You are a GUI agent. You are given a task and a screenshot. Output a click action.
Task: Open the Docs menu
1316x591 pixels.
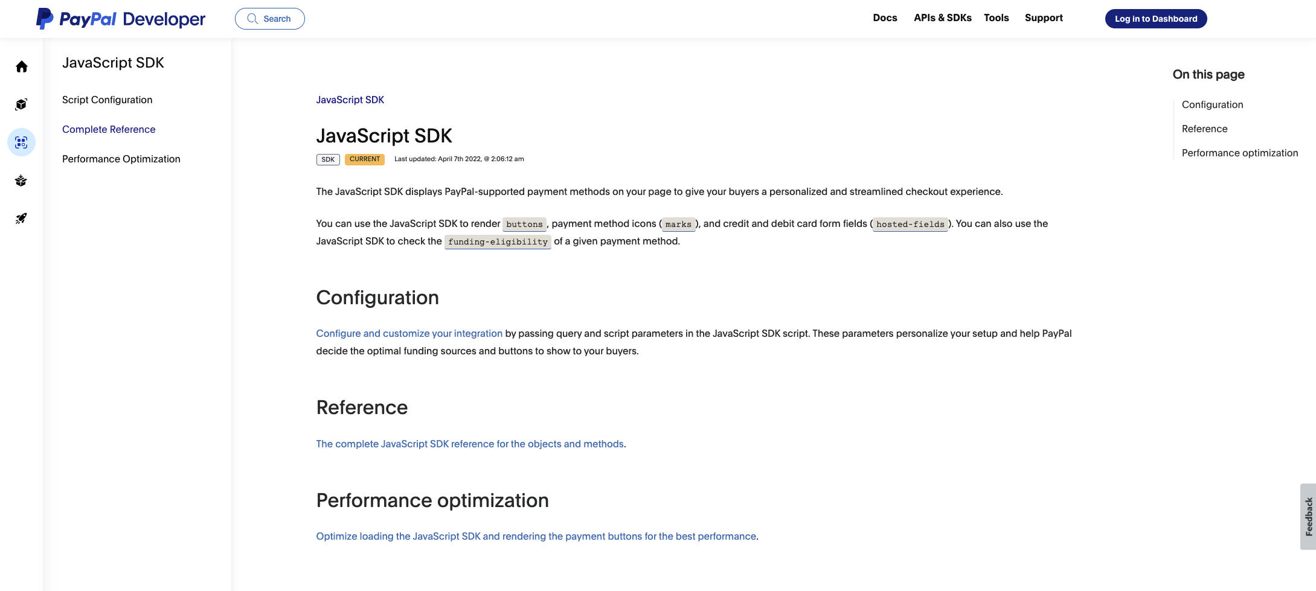point(885,18)
